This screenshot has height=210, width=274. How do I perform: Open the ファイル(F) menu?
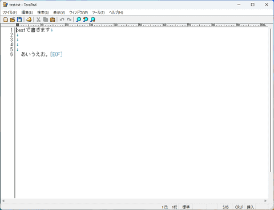pyautogui.click(x=10, y=13)
